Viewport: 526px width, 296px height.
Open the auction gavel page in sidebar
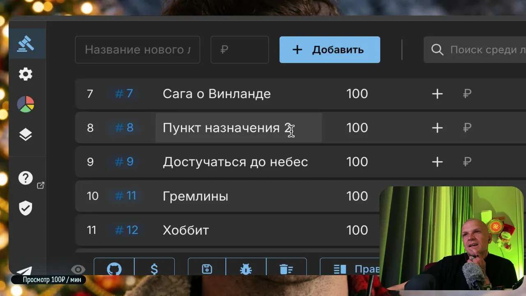point(26,44)
